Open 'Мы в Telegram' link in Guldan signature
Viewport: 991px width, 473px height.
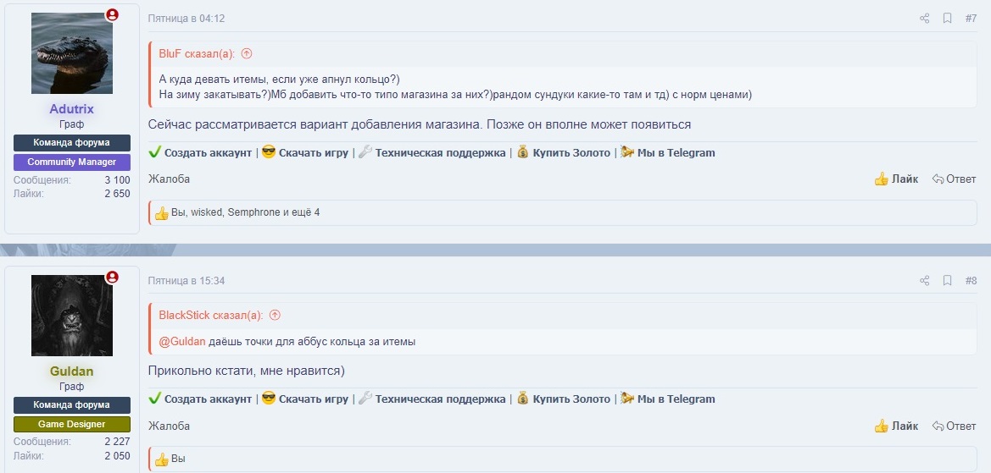click(x=676, y=399)
